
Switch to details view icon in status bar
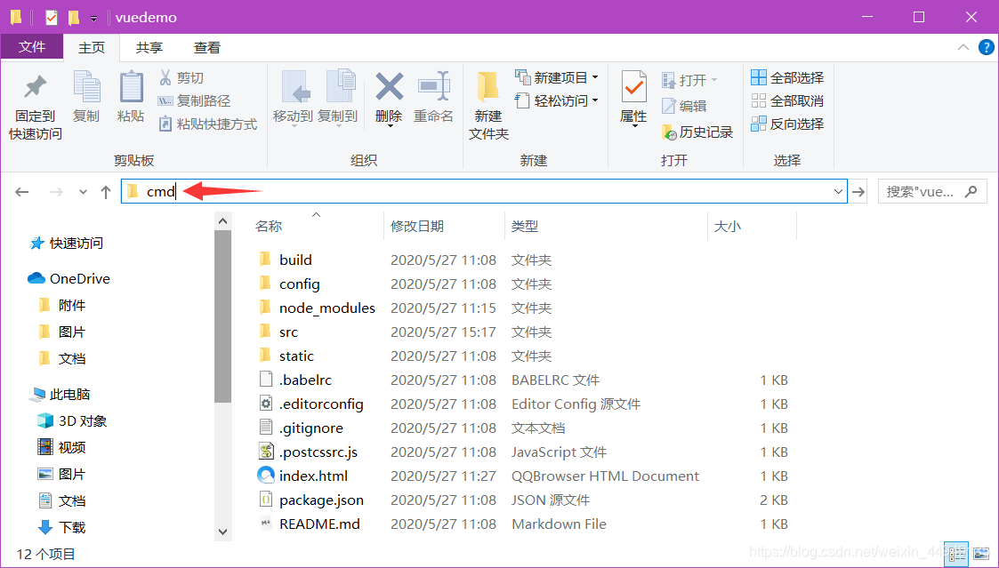(x=956, y=554)
